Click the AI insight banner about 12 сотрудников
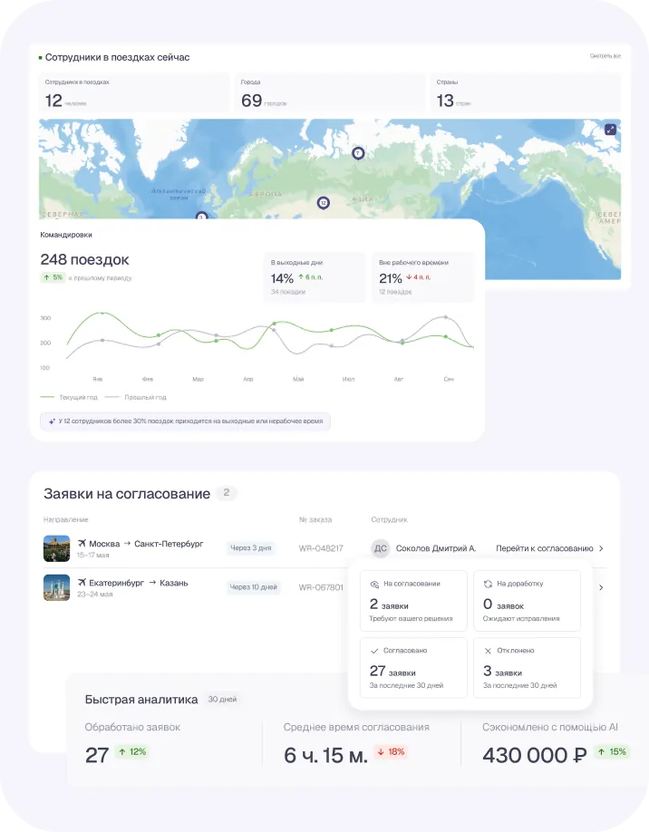Viewport: 649px width, 832px height. (185, 421)
